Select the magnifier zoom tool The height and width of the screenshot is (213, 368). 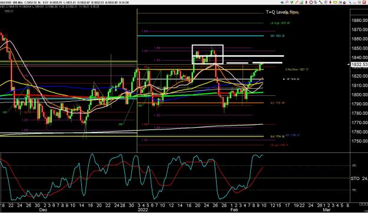[287, 2]
